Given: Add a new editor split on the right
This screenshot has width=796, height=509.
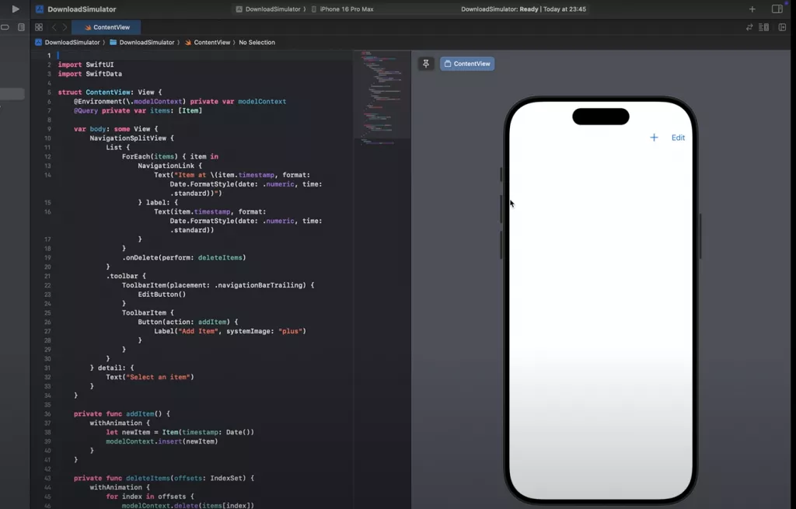Looking at the screenshot, I should tap(782, 27).
